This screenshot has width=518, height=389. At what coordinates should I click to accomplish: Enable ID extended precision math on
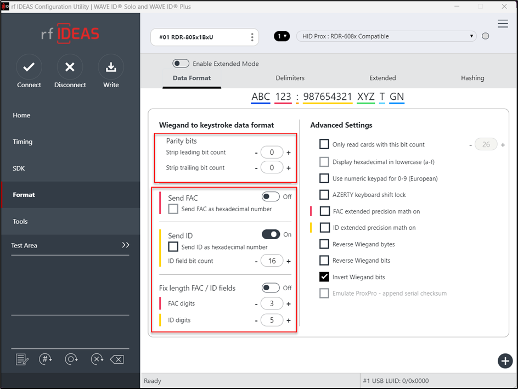[x=325, y=228]
